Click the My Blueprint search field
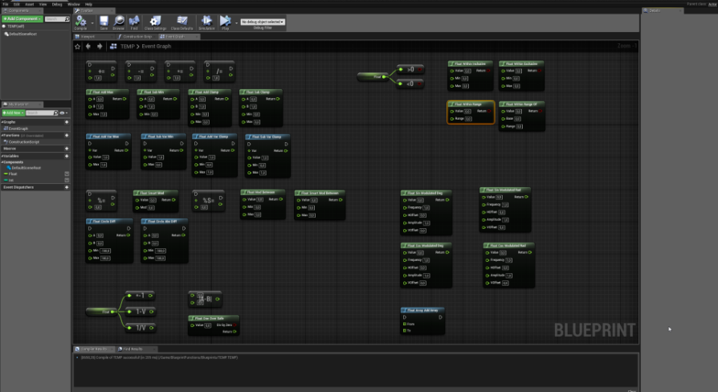Image resolution: width=718 pixels, height=392 pixels. [x=40, y=112]
